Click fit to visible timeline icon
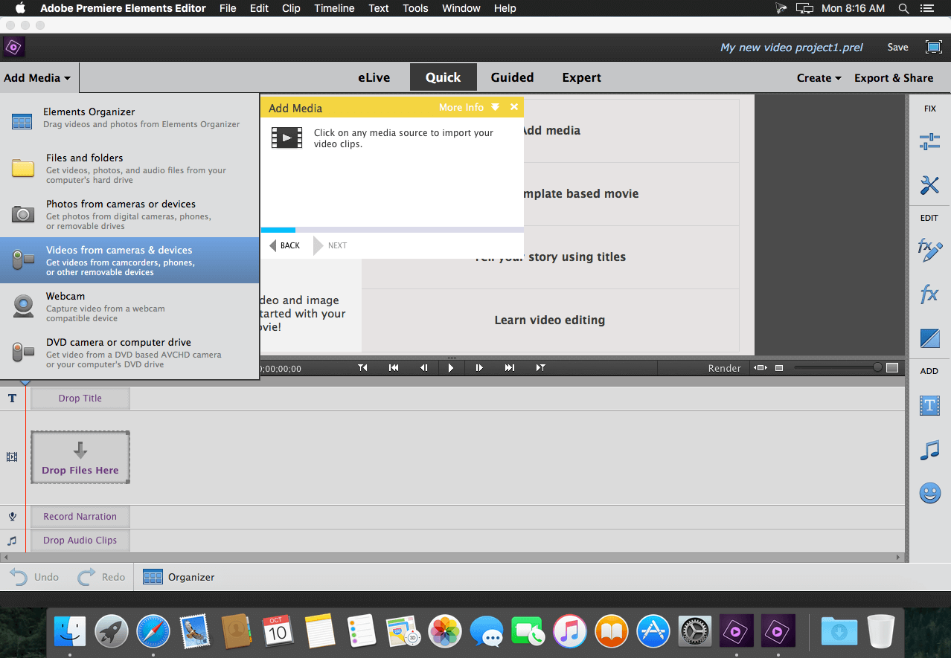Viewport: 951px width, 658px height. (760, 368)
